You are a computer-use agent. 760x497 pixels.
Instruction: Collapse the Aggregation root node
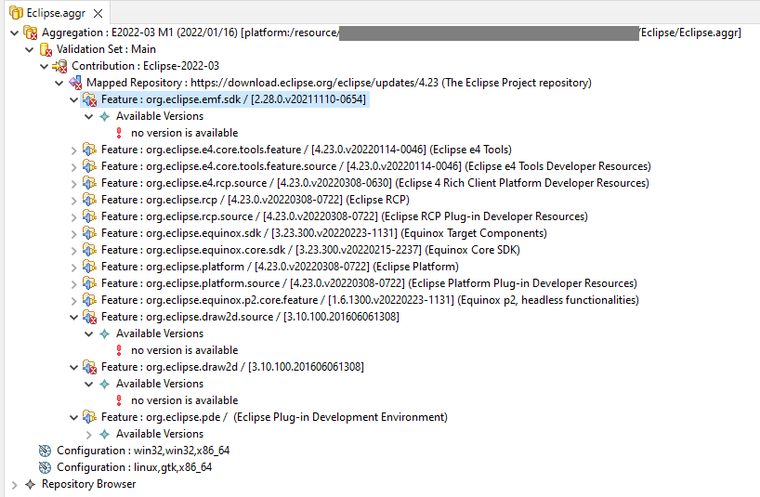click(x=13, y=33)
